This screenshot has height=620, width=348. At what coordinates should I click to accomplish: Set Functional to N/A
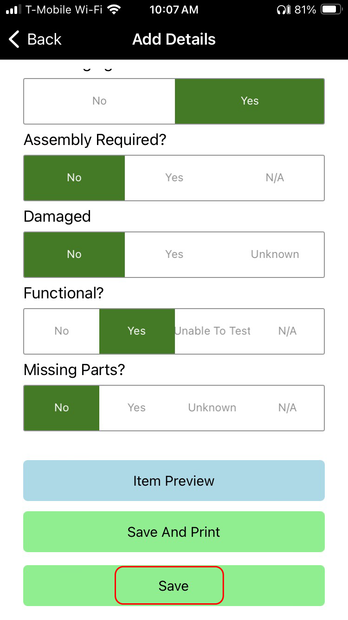[287, 331]
